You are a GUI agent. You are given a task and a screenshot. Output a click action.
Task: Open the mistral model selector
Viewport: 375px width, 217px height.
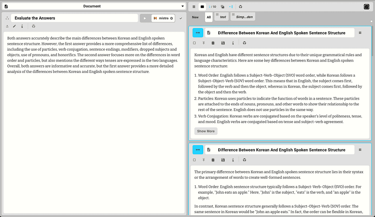click(163, 18)
